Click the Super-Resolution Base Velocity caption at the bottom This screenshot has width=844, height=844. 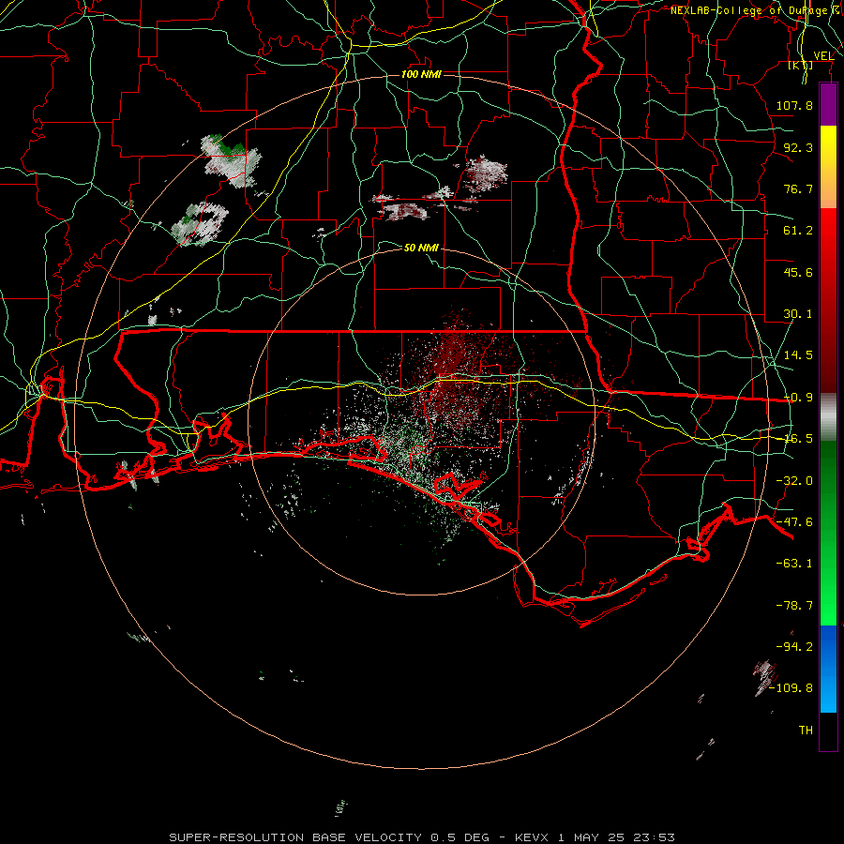(421, 837)
